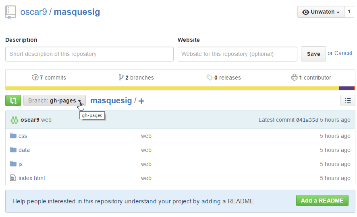Click the Add a README button
The height and width of the screenshot is (217, 357).
[x=322, y=201]
